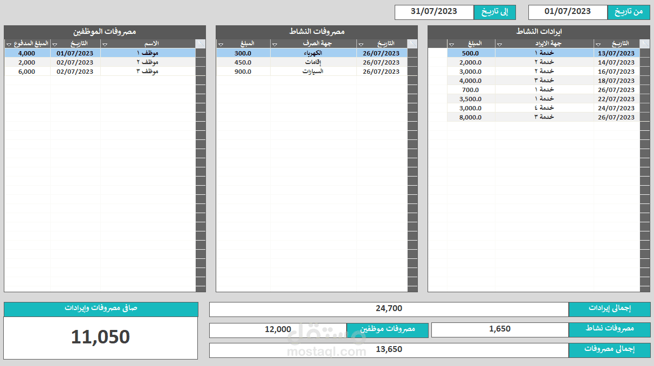Image resolution: width=654 pixels, height=366 pixels.
Task: Select revenue amount cell 3,500.0
Action: pyautogui.click(x=471, y=99)
